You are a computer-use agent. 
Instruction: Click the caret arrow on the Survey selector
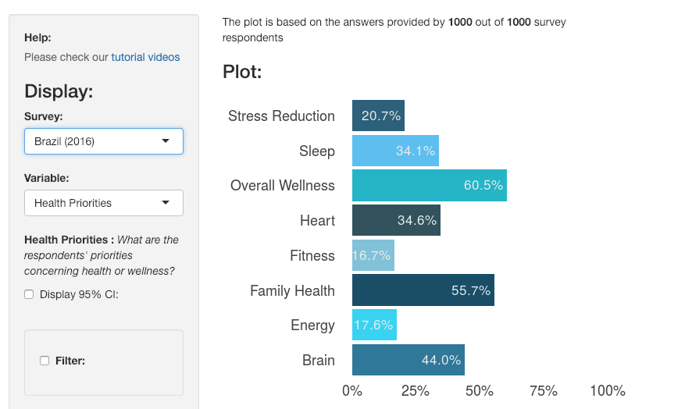(166, 141)
